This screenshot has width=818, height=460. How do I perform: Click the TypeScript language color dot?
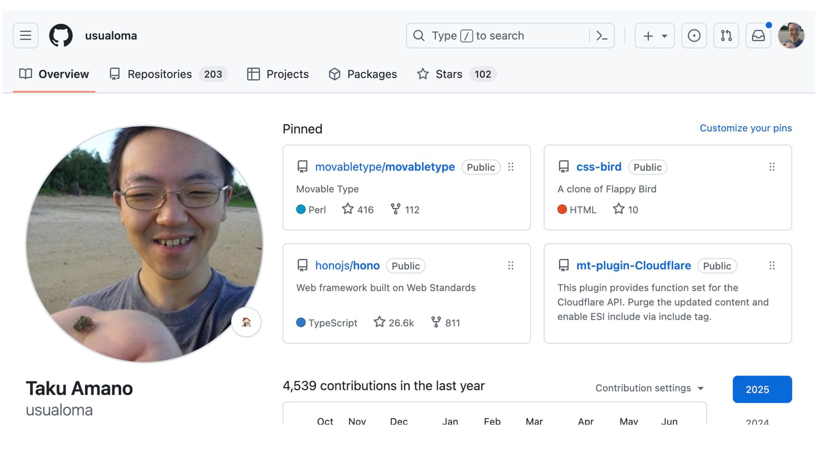tap(301, 323)
